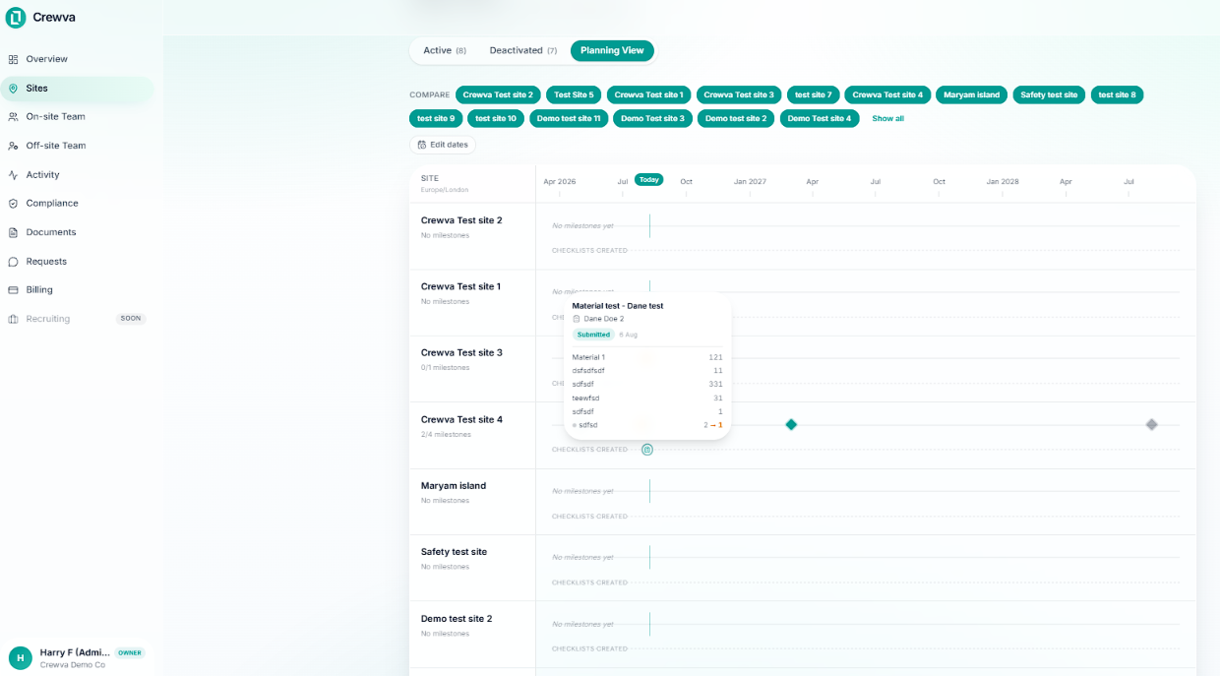The image size is (1221, 676).
Task: Click grey diamond milestone on Crewva Test site 4
Action: point(1151,424)
